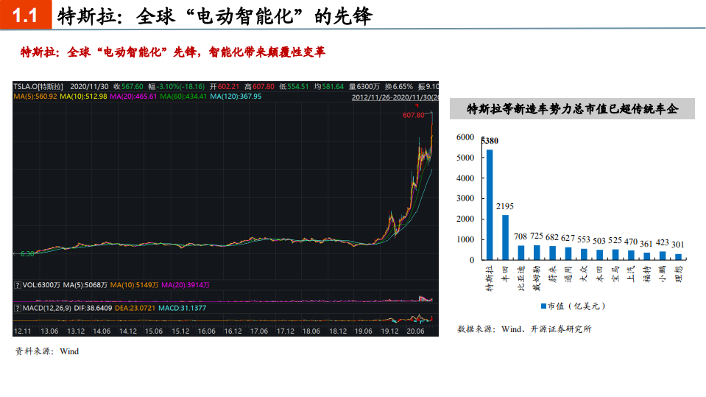Image resolution: width=706 pixels, height=397 pixels.
Task: Click the bar chart title 特斯拉等新造车势力总市值已超传统车企
Action: tap(572, 109)
